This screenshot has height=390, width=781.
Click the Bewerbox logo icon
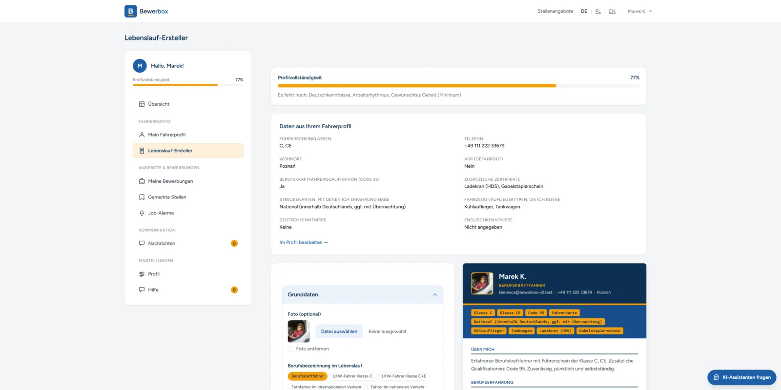click(x=130, y=11)
